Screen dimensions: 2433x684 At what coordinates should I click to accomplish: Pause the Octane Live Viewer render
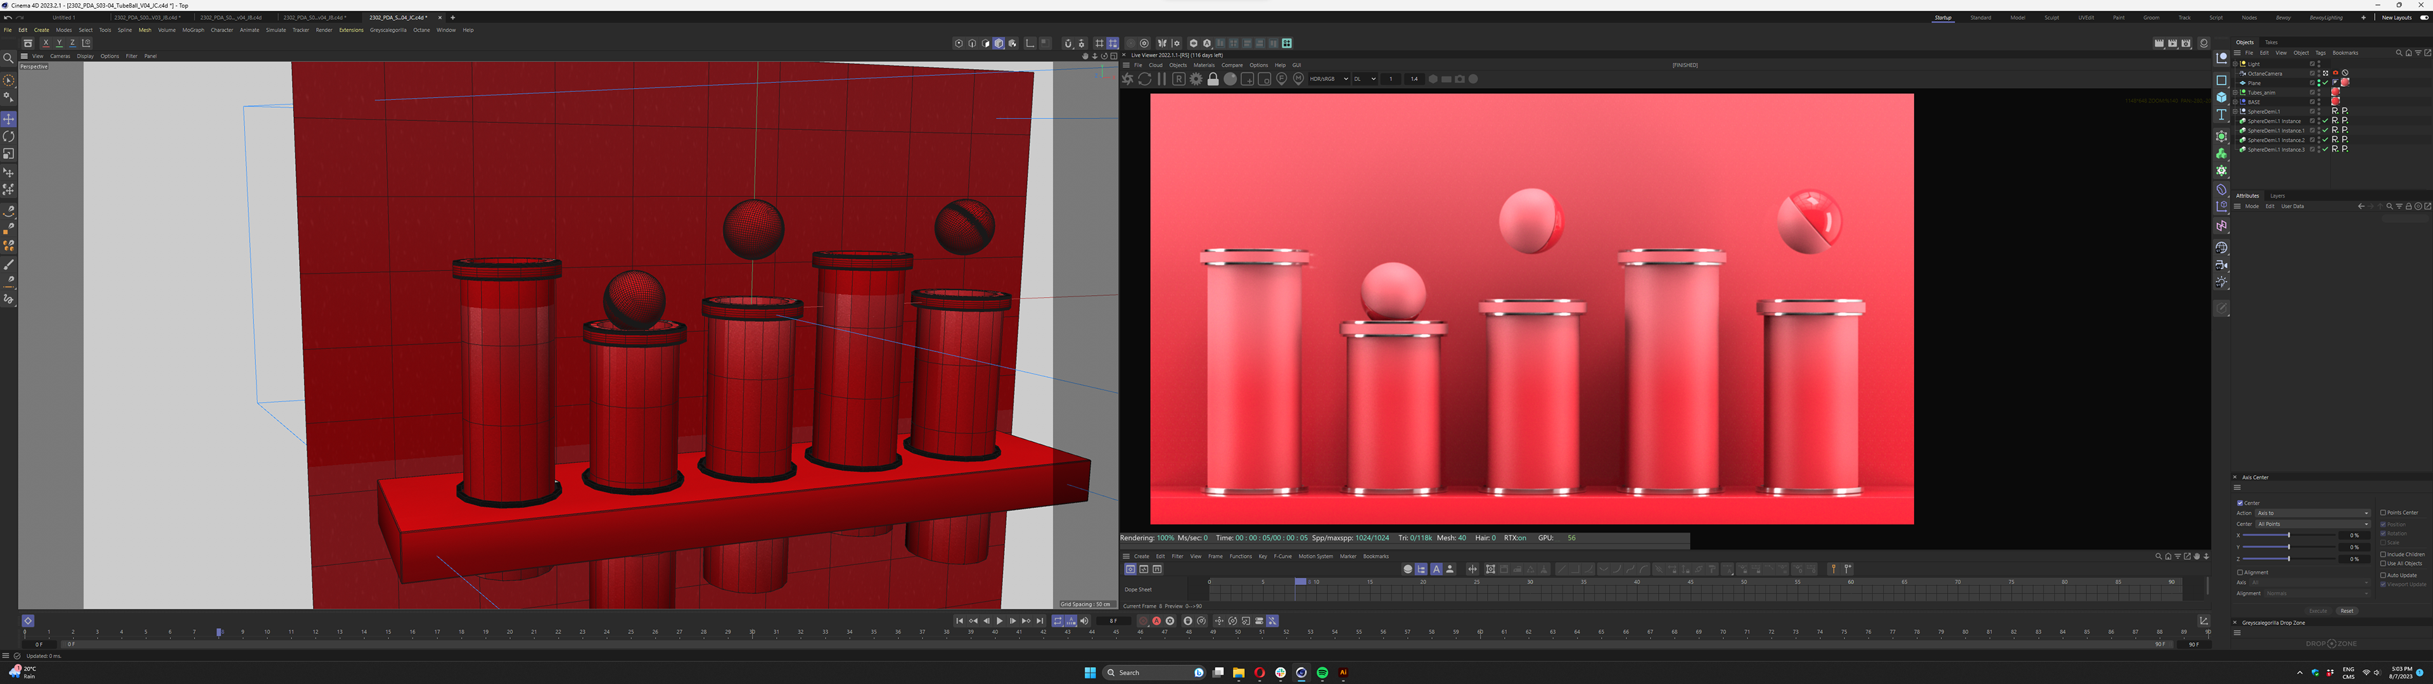click(1162, 79)
